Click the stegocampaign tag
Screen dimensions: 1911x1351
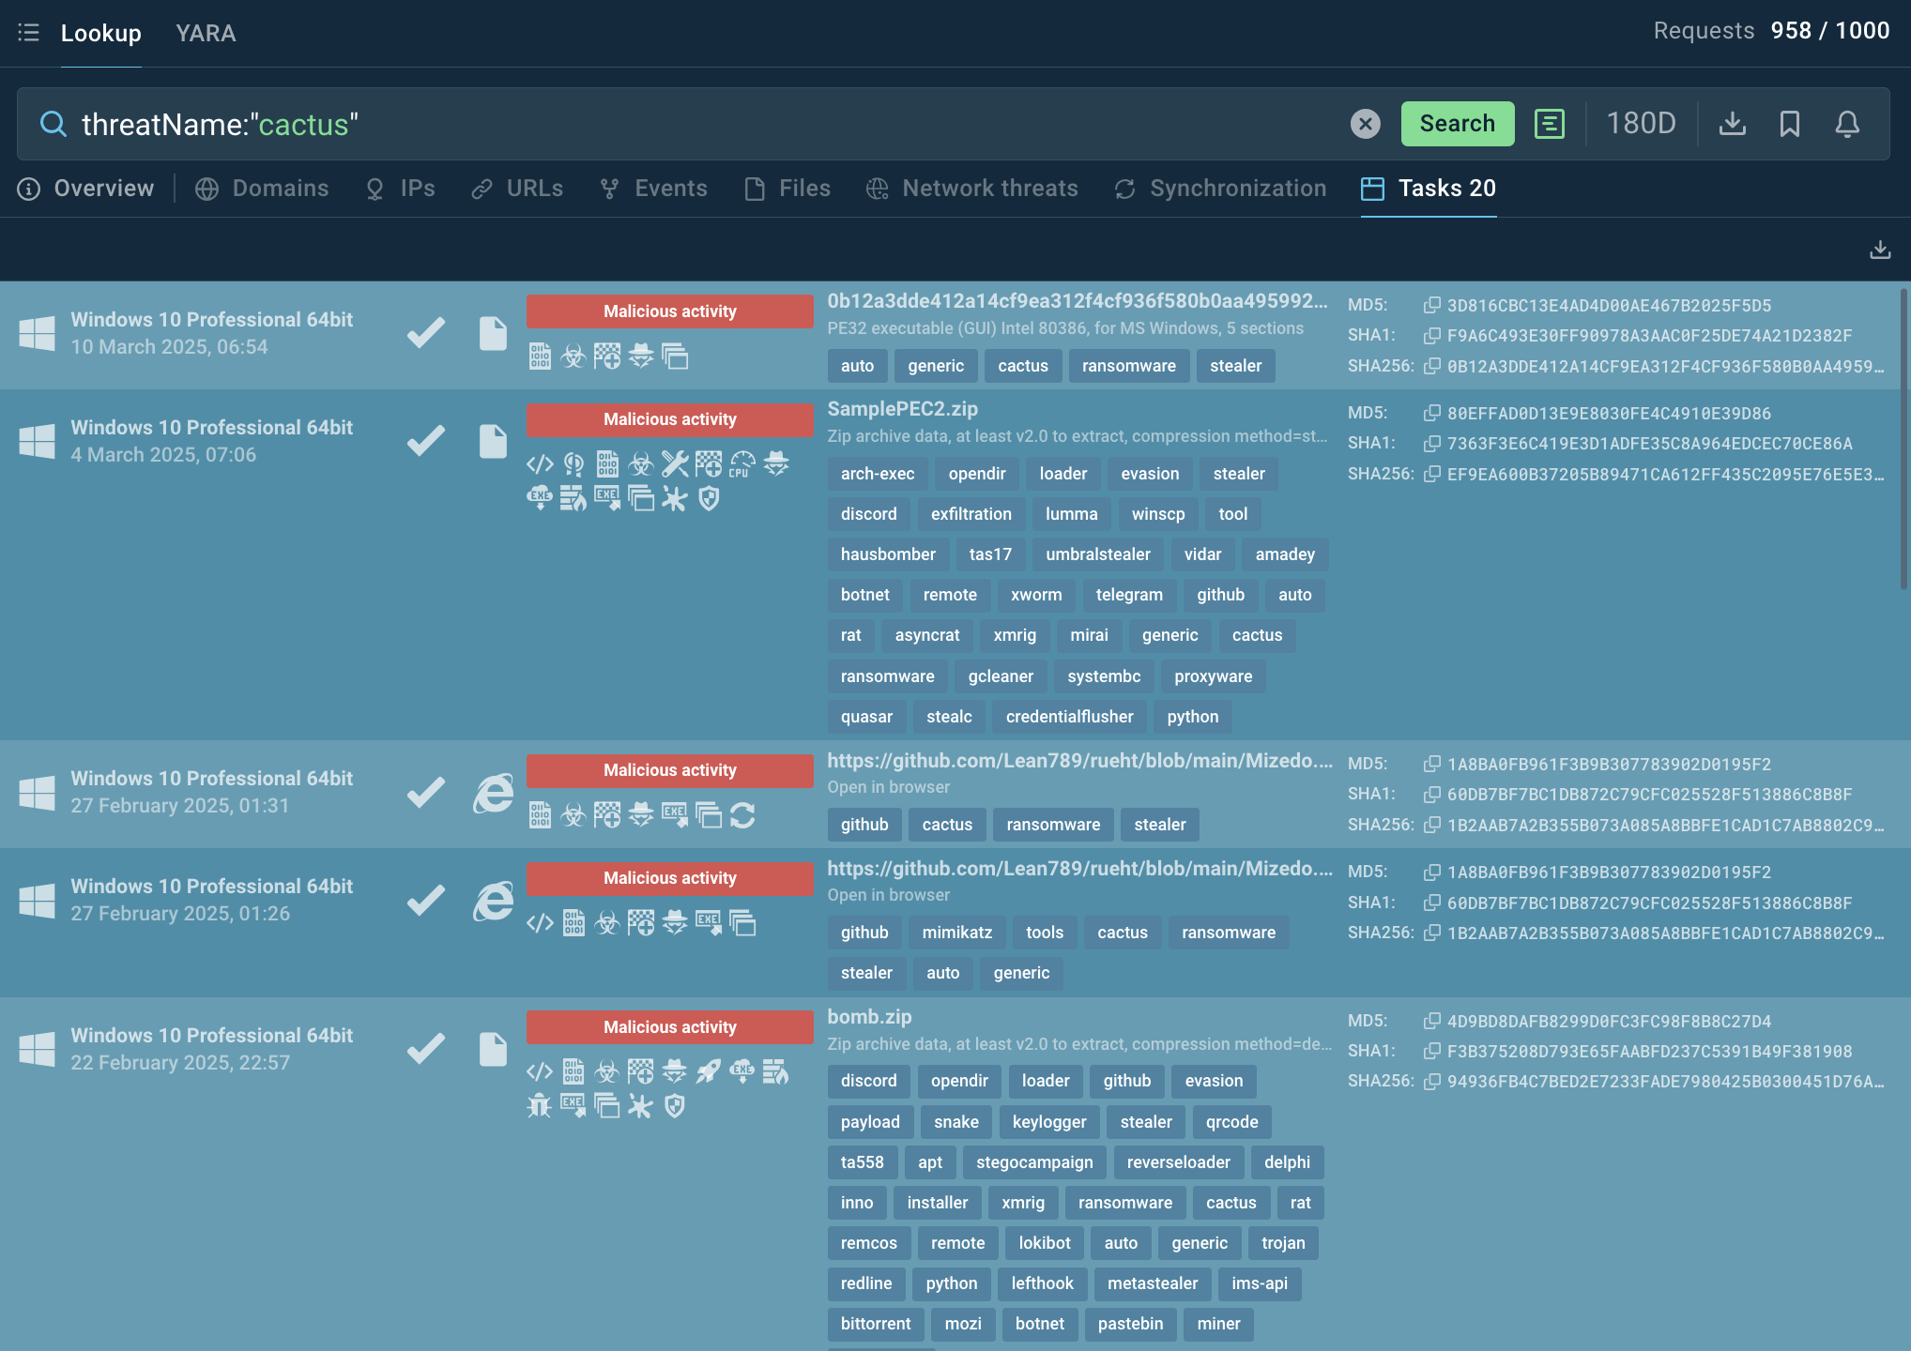click(1034, 1162)
